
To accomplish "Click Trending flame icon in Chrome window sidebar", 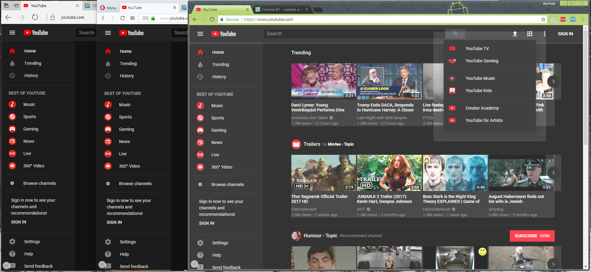I will point(200,64).
